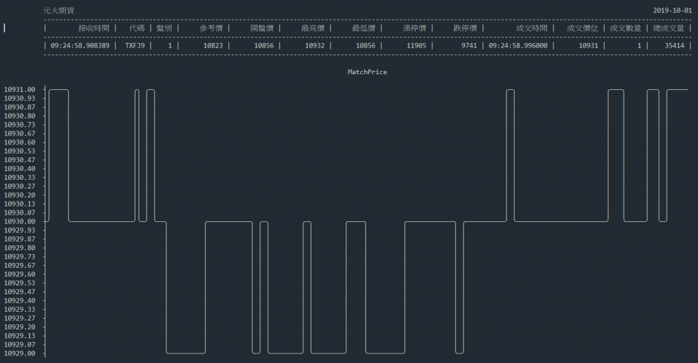Viewport: 698px width, 363px height.
Task: Click the 10929.80 axis label
Action: [20, 248]
